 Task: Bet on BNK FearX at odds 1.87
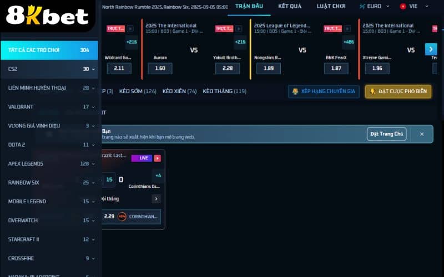pos(336,68)
